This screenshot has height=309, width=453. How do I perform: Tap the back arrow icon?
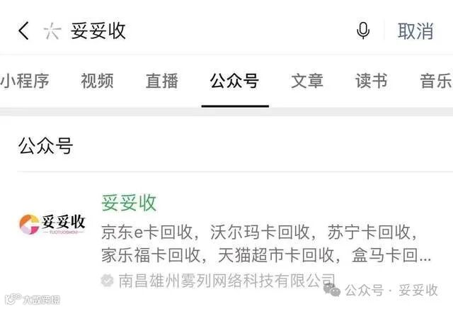23,30
